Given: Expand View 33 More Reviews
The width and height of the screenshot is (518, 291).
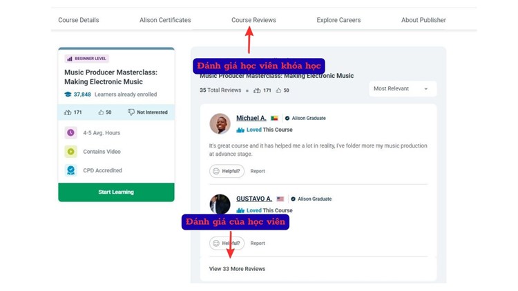Looking at the screenshot, I should pos(237,268).
